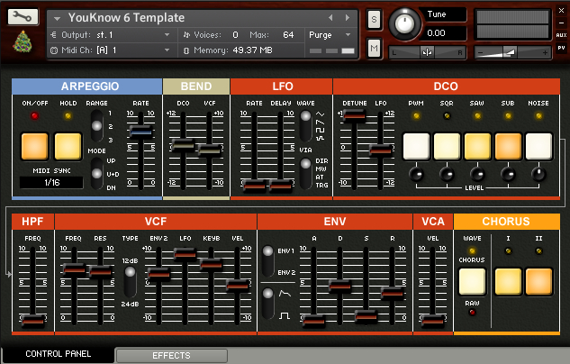This screenshot has width=570, height=364.
Task: Click the previous instrument arrow
Action: pyautogui.click(x=331, y=18)
